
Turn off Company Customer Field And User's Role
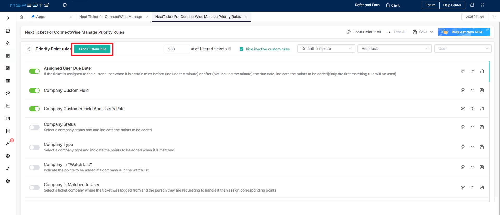[34, 109]
